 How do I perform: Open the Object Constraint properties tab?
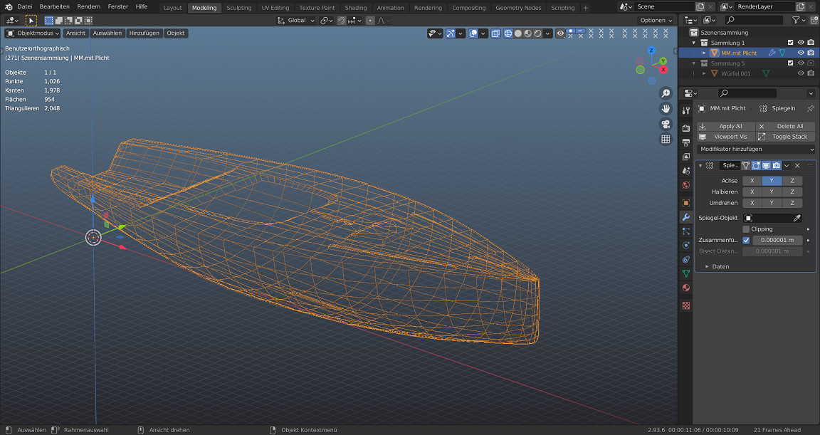pos(686,259)
